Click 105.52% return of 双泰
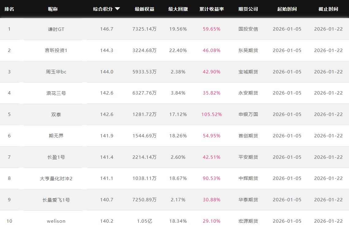 (212, 114)
